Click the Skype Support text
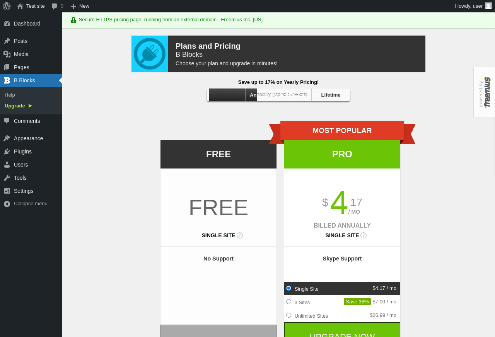The image size is (495, 337). [342, 259]
